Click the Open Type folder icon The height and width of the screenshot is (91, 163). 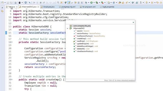[x=120, y=3]
